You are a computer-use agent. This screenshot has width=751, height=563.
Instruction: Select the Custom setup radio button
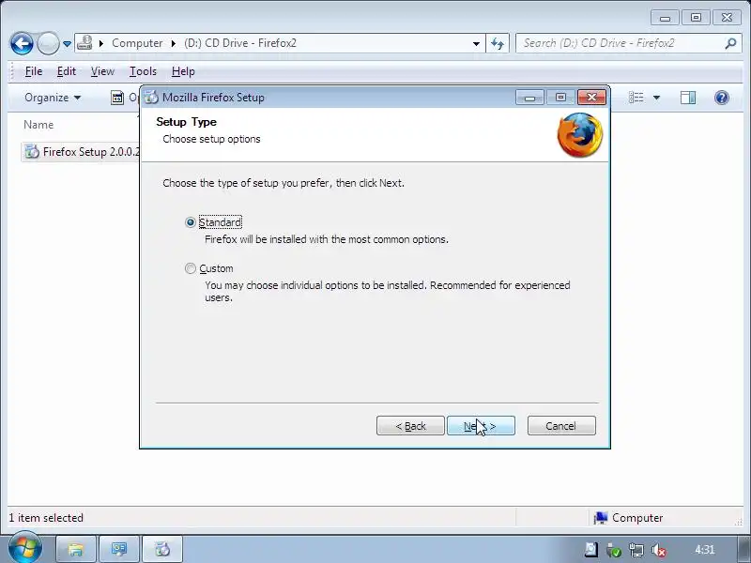coord(191,268)
